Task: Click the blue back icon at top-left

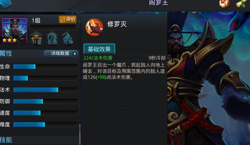Action: (x=6, y=4)
